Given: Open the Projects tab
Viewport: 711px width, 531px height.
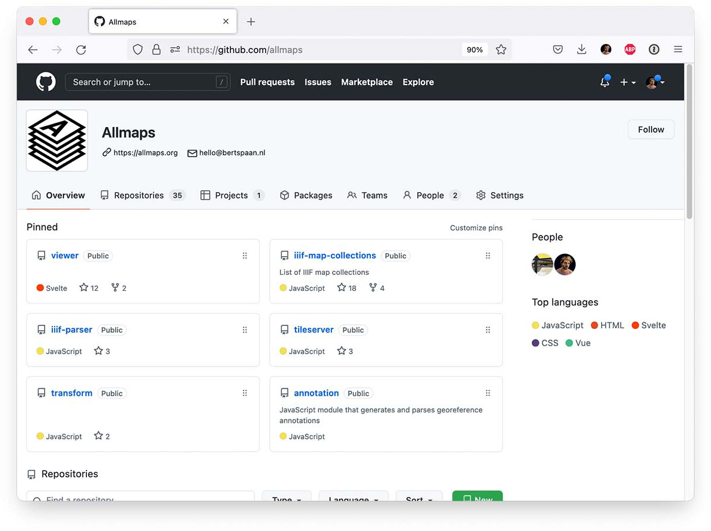Looking at the screenshot, I should point(232,196).
